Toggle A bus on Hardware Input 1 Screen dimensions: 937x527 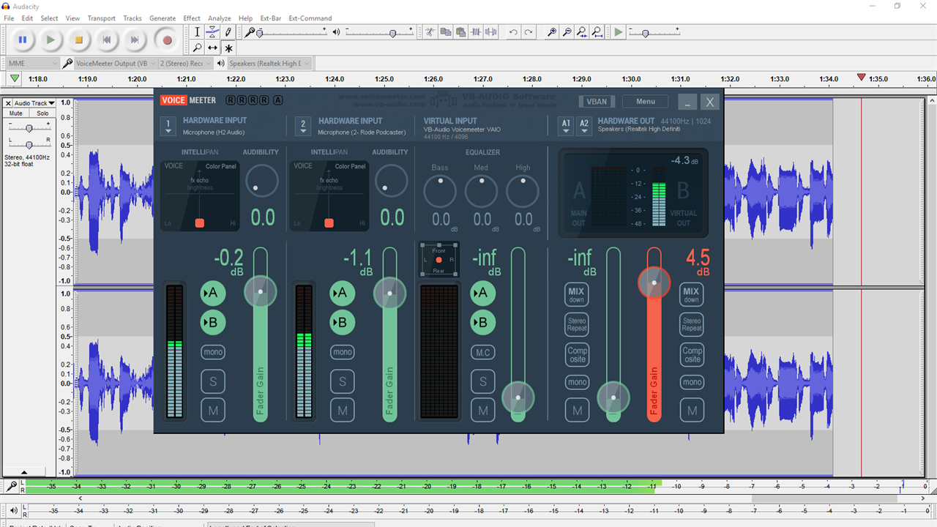click(213, 293)
